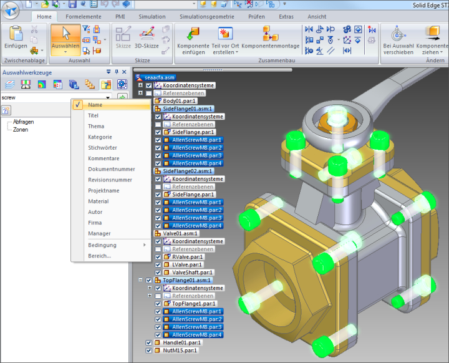
Task: Open the screw search dropdown arrow
Action: point(108,98)
